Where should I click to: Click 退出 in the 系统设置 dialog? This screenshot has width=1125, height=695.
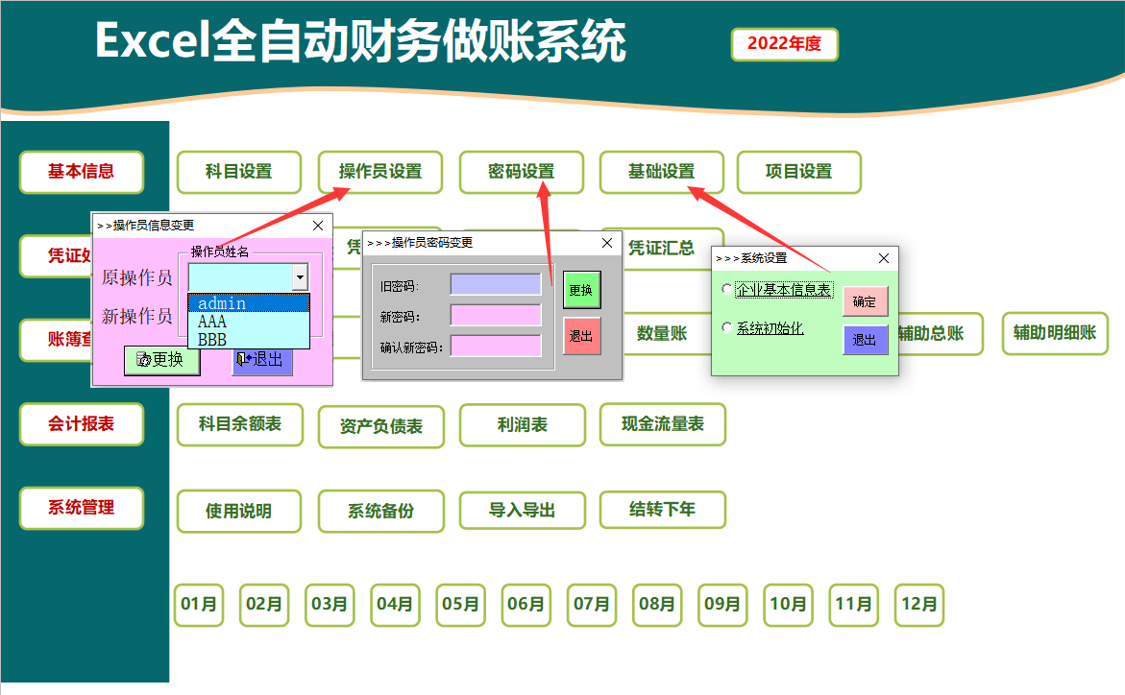tap(865, 341)
